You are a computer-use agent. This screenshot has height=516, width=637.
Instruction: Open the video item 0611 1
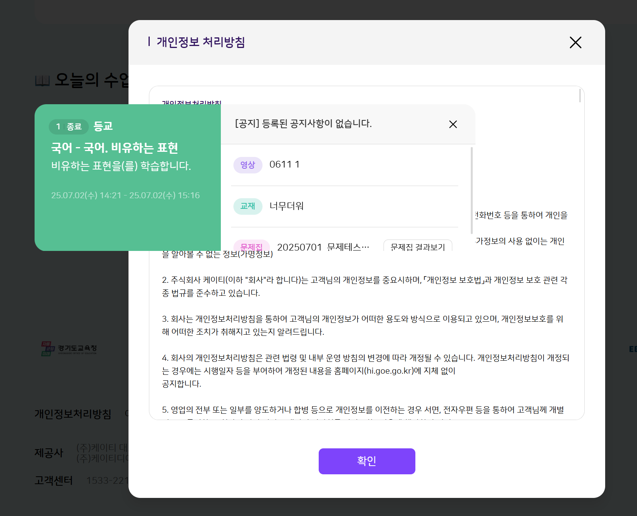point(285,164)
